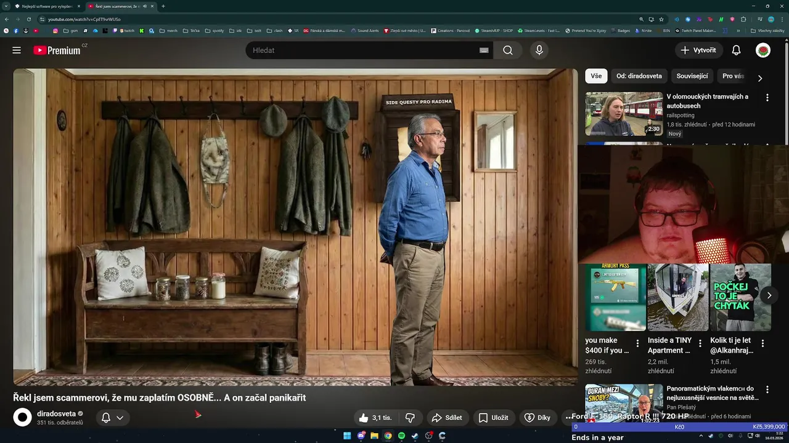Open the diradosveta channel name link
The height and width of the screenshot is (443, 789).
(x=56, y=414)
